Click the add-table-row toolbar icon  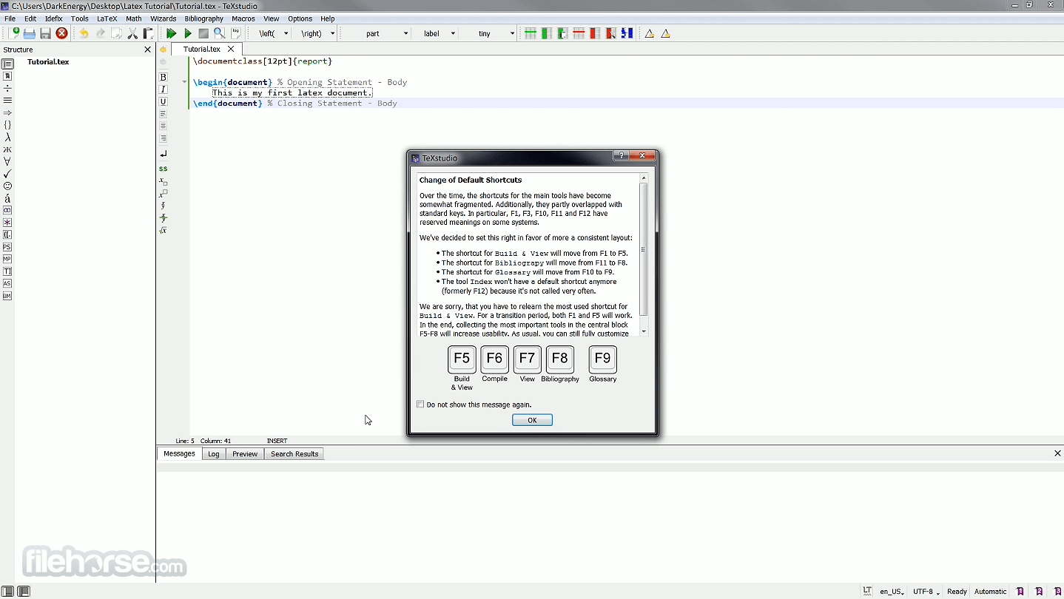coord(530,33)
